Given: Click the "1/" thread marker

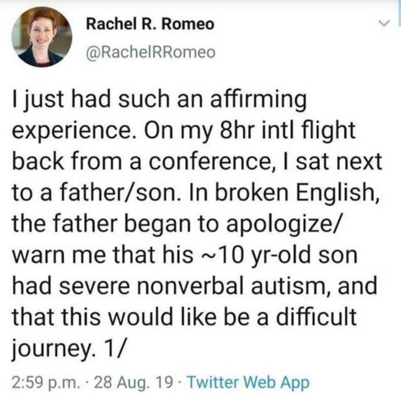Looking at the screenshot, I should point(120,348).
